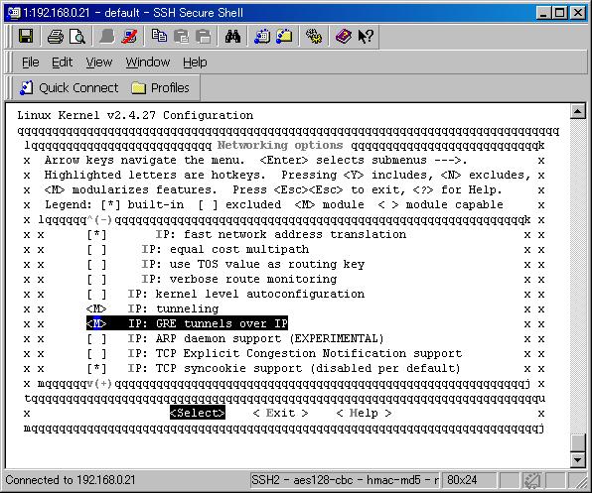Close the SSH Secure Shell window
The image size is (592, 493).
[x=578, y=13]
